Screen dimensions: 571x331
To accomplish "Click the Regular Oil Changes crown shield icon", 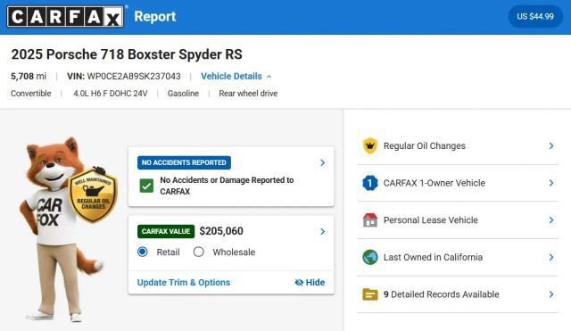I will pyautogui.click(x=370, y=146).
